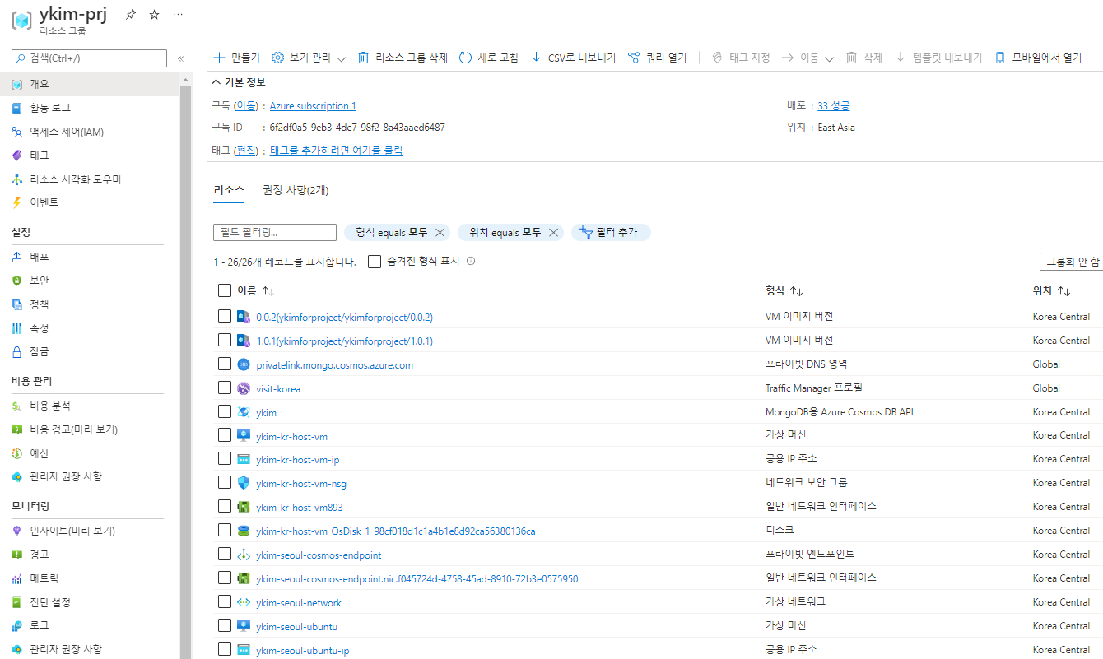Viewport: 1103px width, 659px height.
Task: Select 개요 in the sidebar
Action: pos(89,84)
